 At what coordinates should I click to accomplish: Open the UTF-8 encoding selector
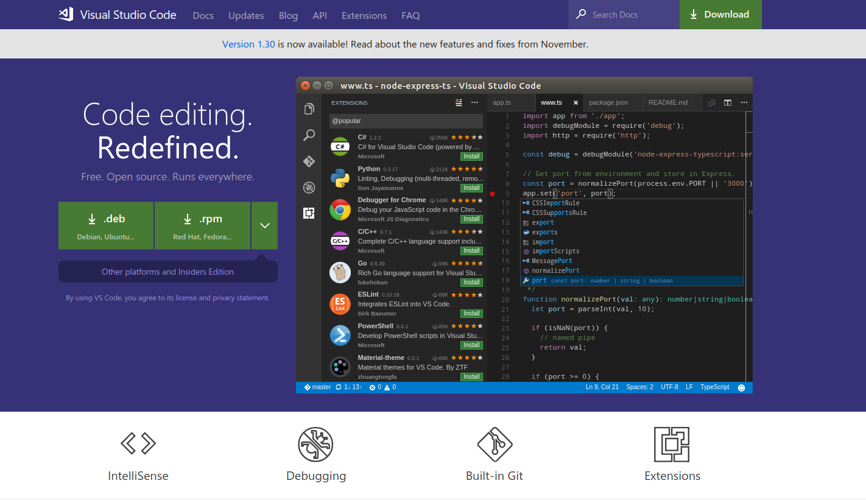pos(669,387)
